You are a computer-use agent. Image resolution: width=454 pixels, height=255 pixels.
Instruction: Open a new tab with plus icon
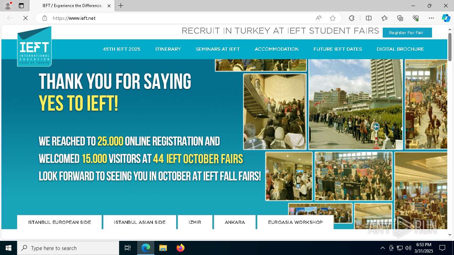(x=121, y=6)
